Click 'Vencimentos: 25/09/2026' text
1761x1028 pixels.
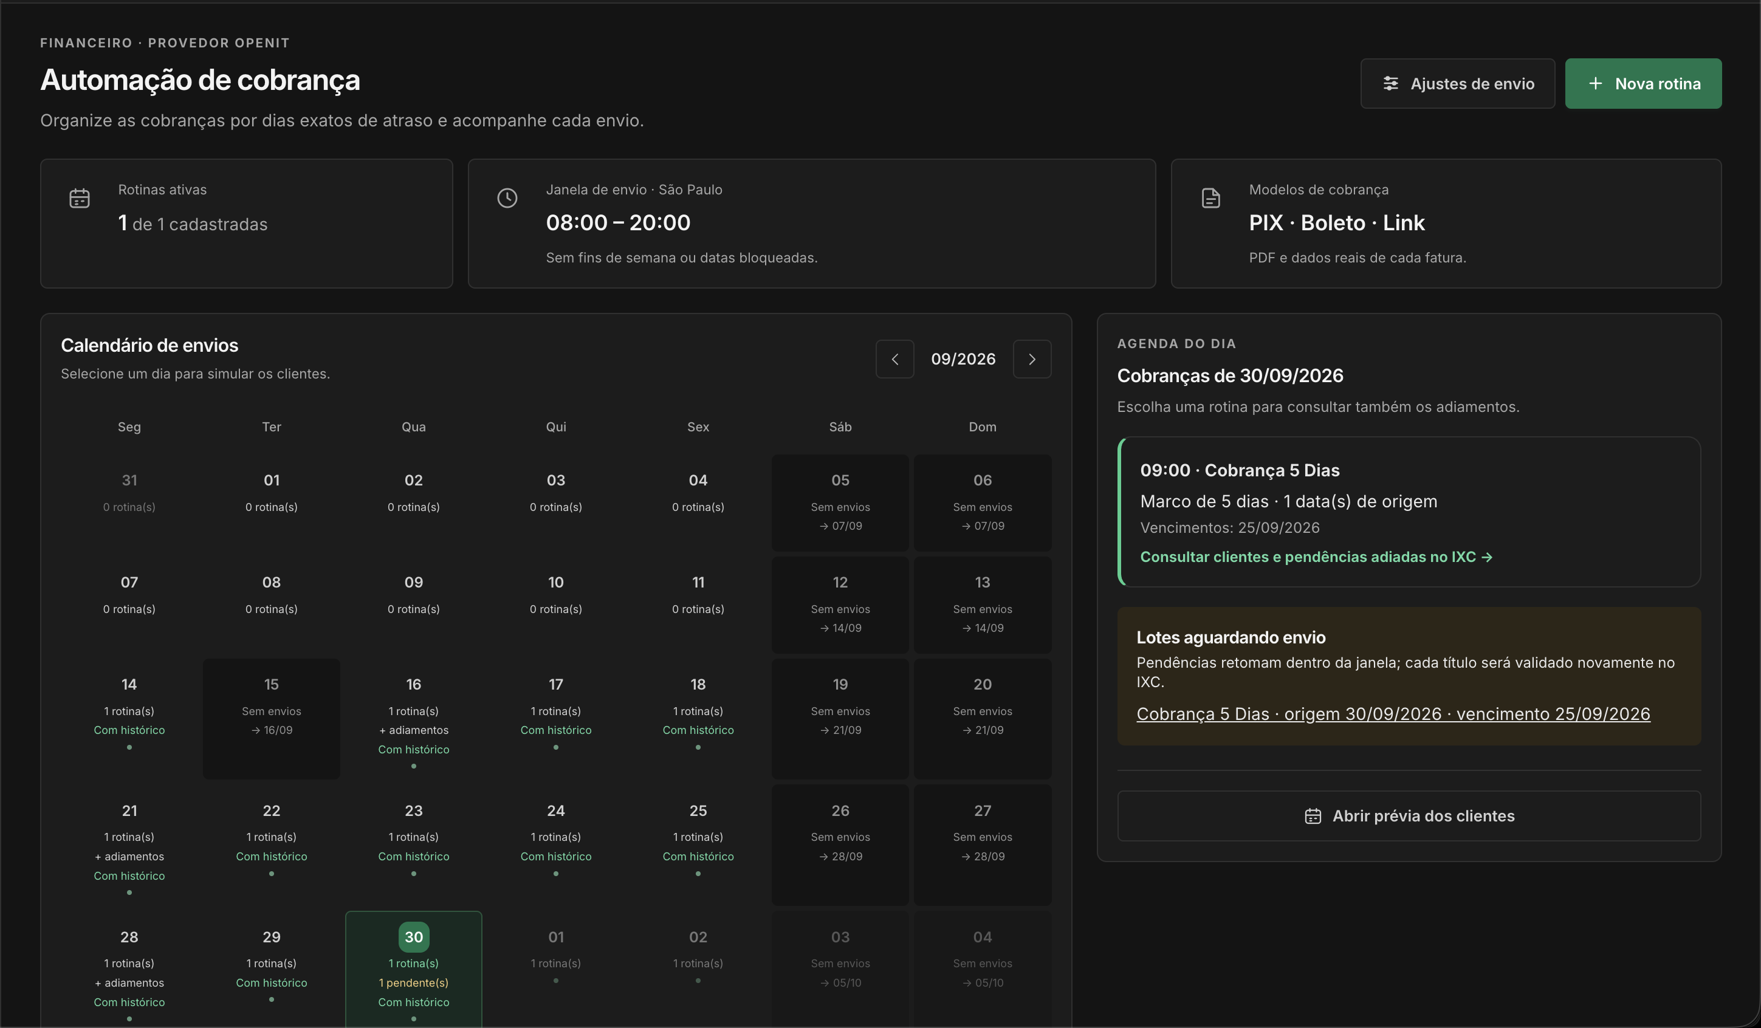[1230, 527]
